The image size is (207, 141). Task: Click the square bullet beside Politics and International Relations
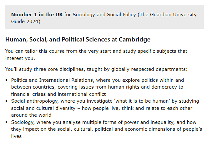tap(7, 80)
